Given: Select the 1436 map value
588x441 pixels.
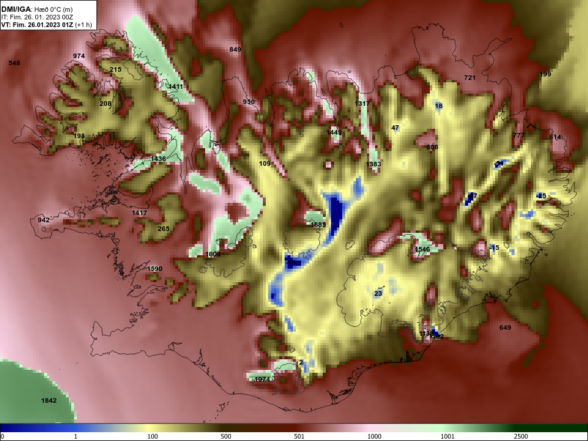Looking at the screenshot, I should (x=158, y=159).
